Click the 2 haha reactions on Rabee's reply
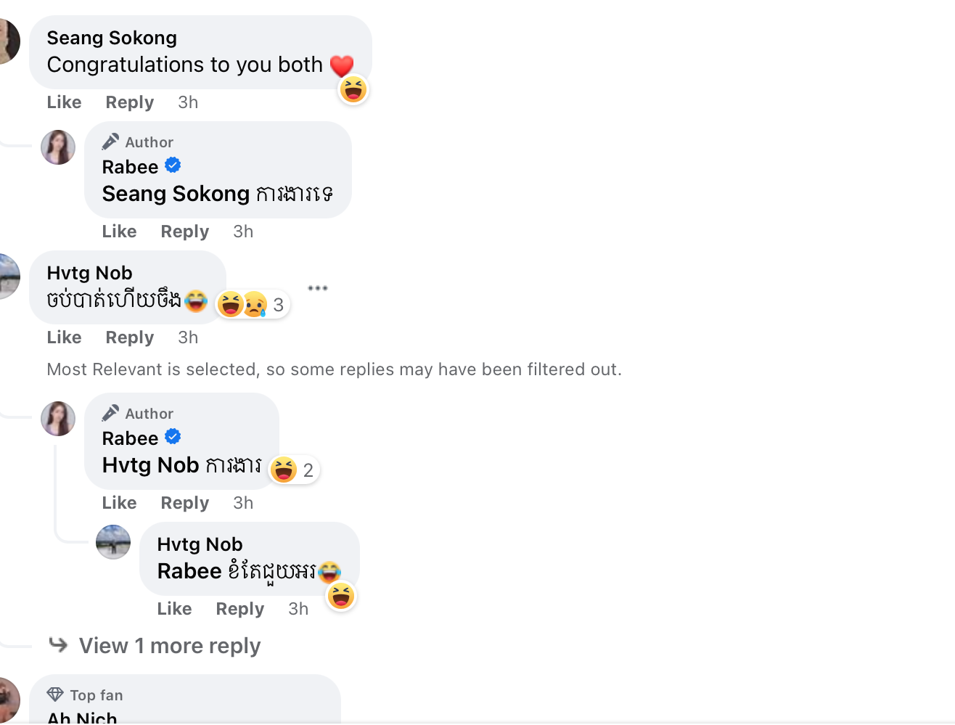955x725 pixels. (x=294, y=470)
